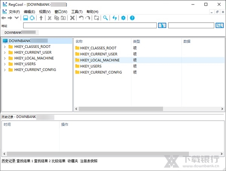Open the 帮助(H) menu
226x171 pixels.
92,12
